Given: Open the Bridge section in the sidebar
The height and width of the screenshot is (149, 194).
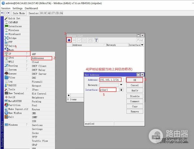Looking at the screenshot, I should (x=12, y=38).
